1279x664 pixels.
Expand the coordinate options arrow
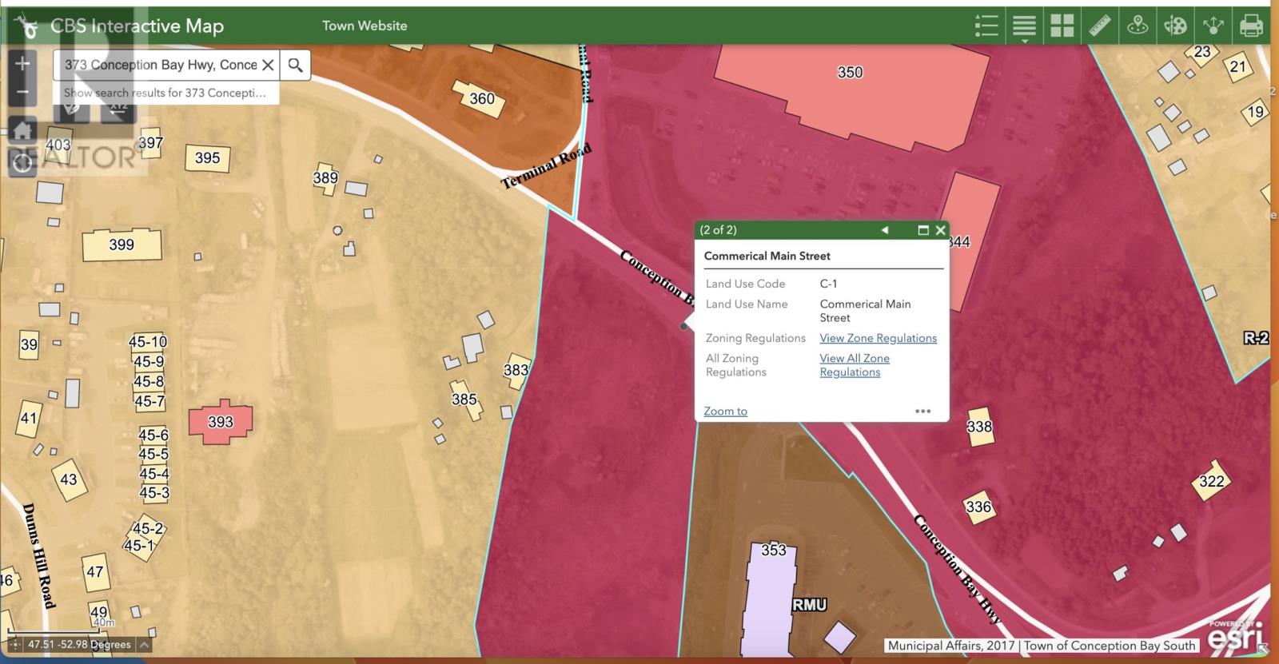[144, 644]
